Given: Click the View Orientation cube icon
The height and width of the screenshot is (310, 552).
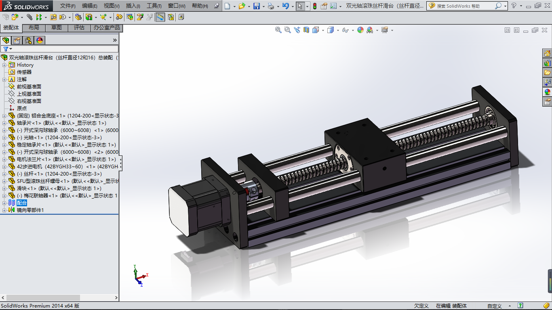Looking at the screenshot, I should 316,30.
